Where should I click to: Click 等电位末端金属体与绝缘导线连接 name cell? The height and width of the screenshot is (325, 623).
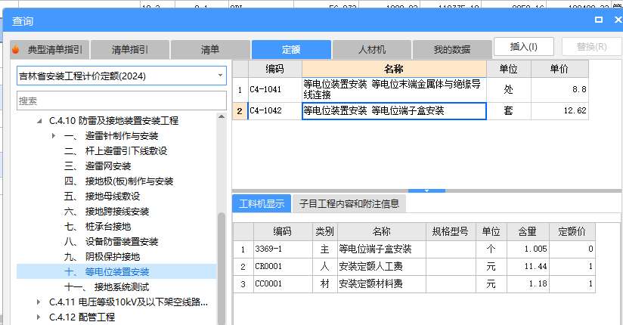394,90
